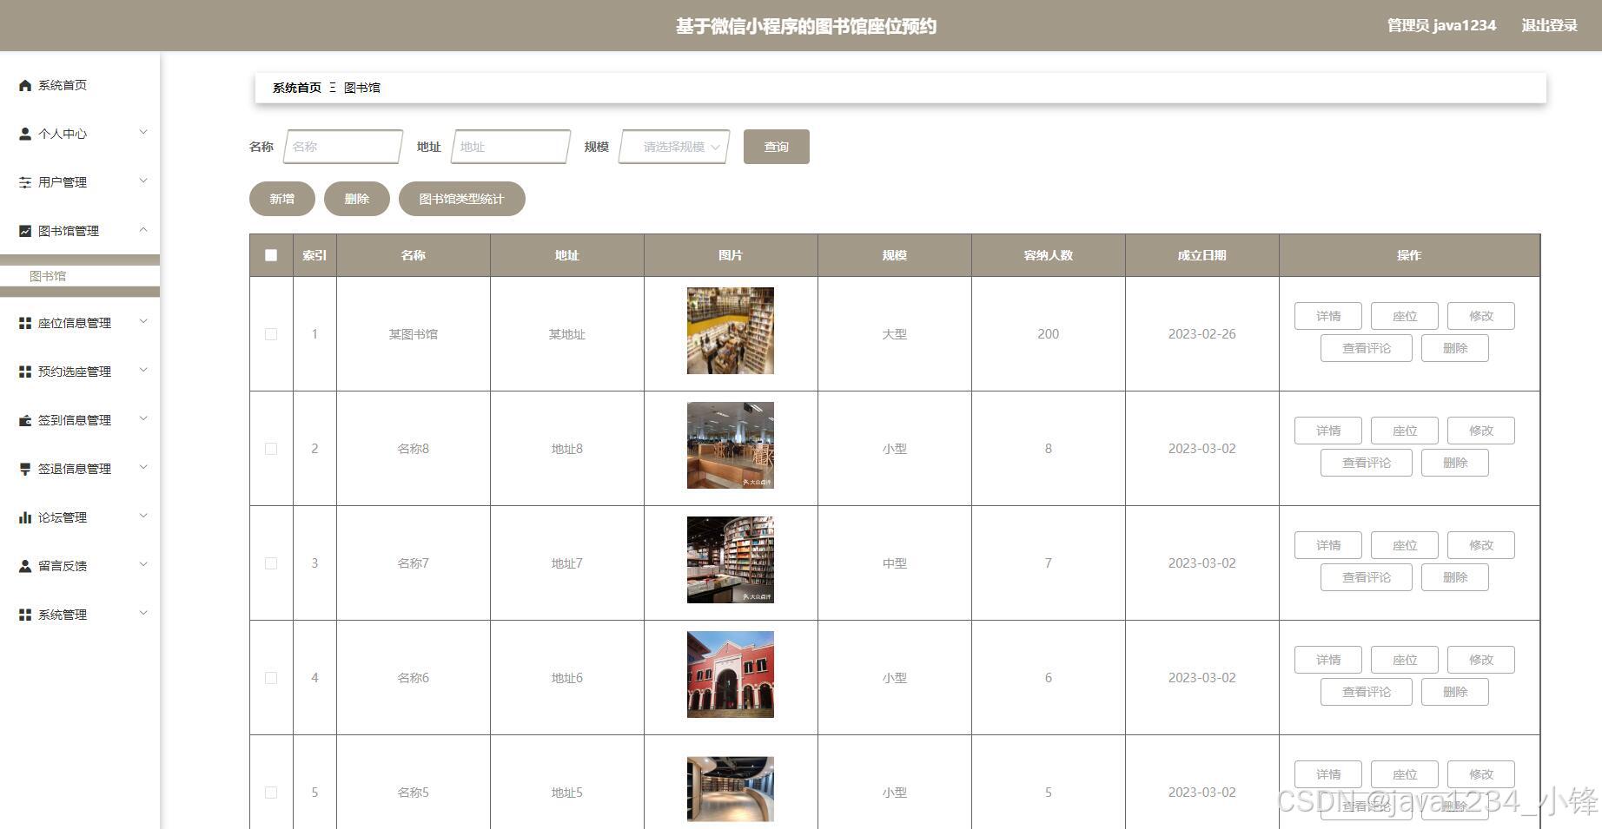
Task: Click the 管理员 java1234 label
Action: tap(1442, 25)
